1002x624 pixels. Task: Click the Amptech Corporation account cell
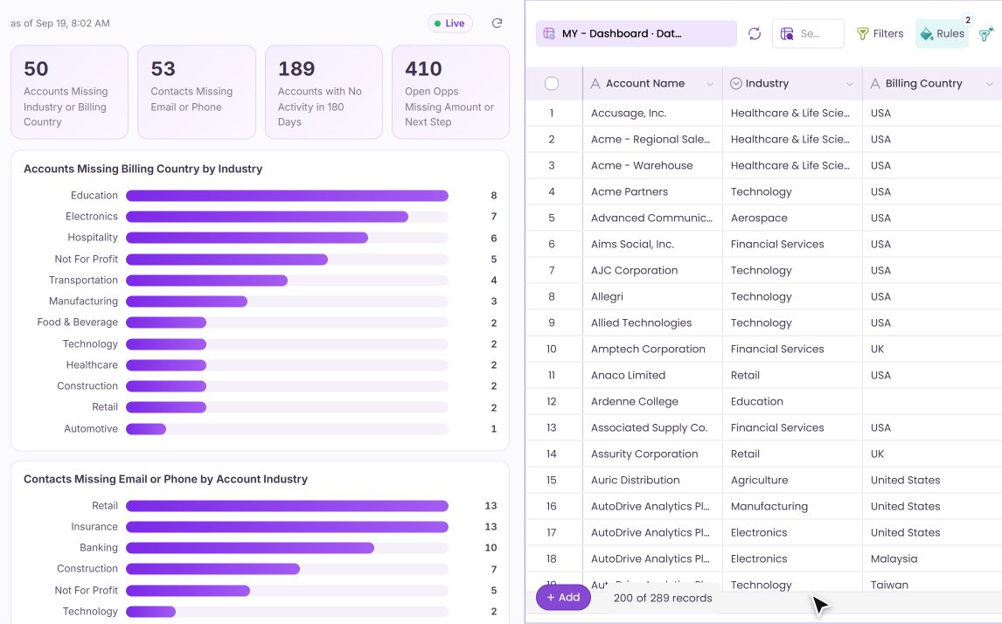coord(652,349)
